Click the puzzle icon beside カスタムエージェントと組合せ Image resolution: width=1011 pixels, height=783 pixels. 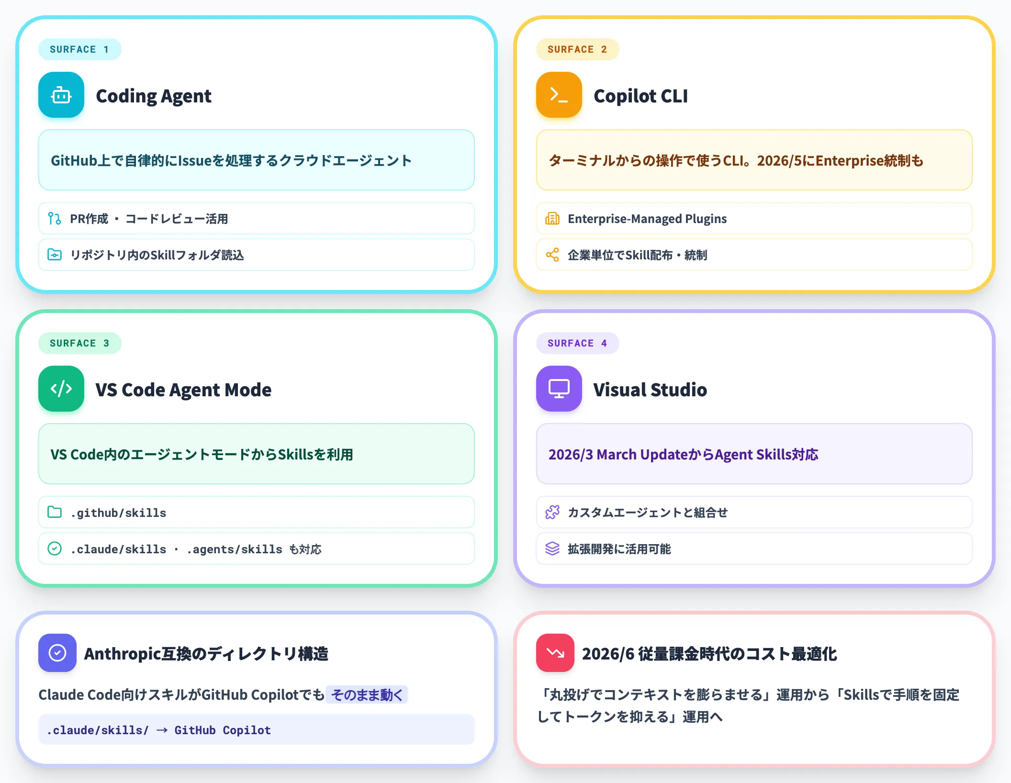pos(552,512)
